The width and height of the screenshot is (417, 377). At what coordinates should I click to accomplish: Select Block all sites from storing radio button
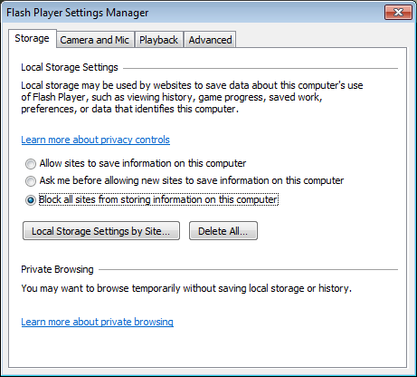31,200
